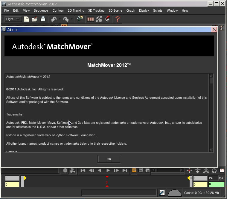Screen dimensions: 227x199
Task: Open the Graph menu
Action: click(131, 10)
